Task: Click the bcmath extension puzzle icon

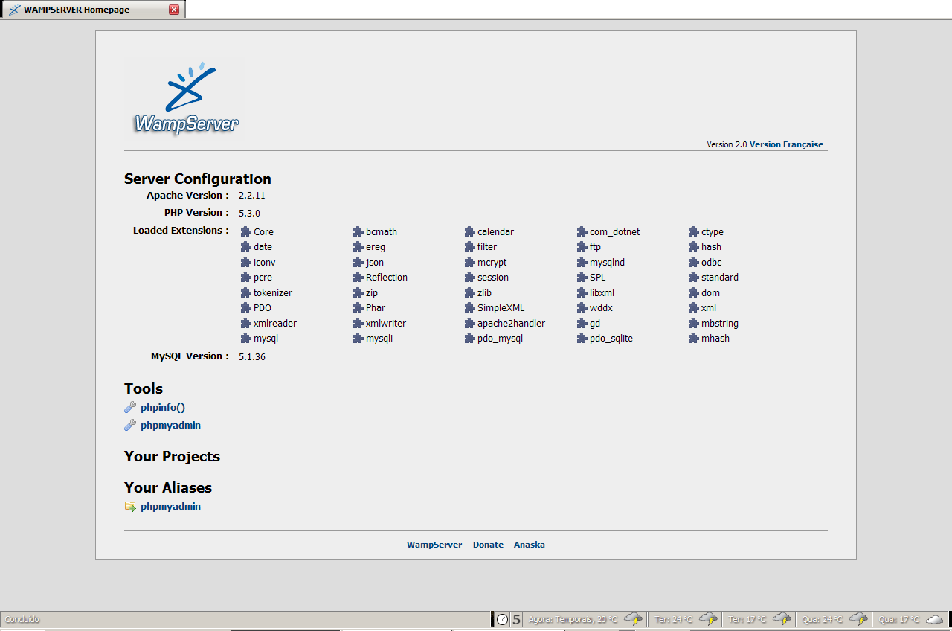Action: point(358,231)
